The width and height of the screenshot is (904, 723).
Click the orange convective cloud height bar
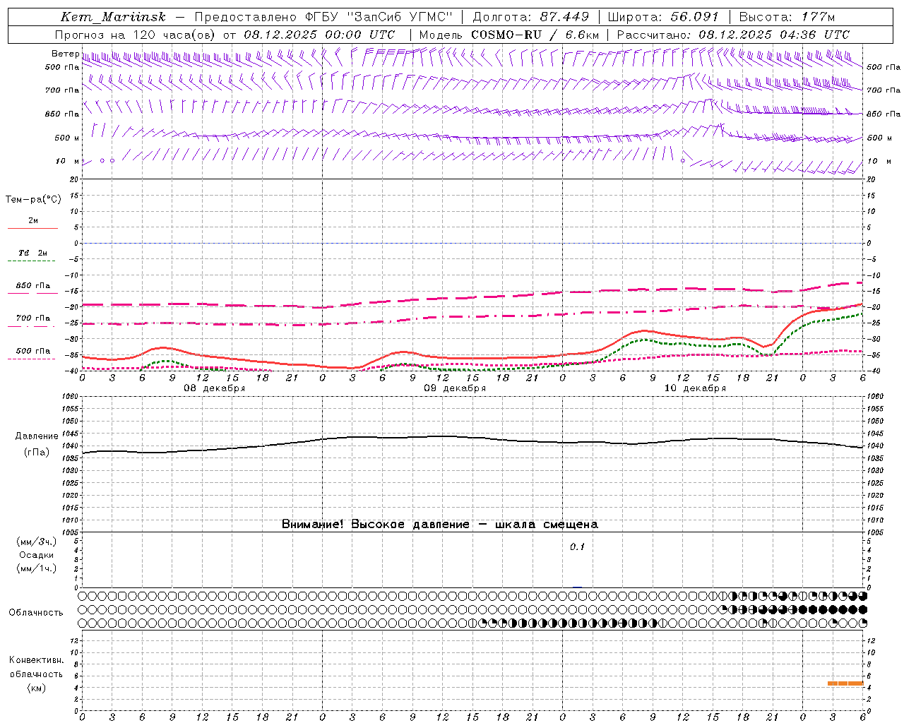845,683
